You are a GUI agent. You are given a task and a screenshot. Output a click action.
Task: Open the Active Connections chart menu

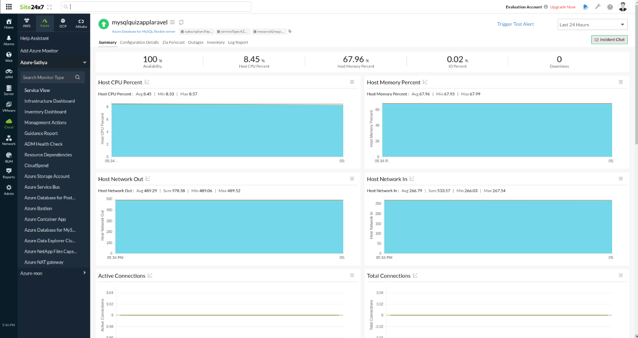point(352,275)
